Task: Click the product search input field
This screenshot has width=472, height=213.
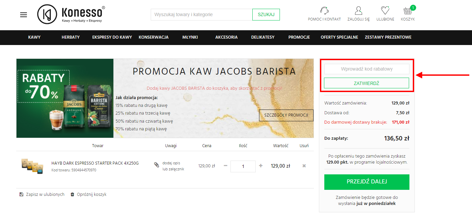Action: 202,14
